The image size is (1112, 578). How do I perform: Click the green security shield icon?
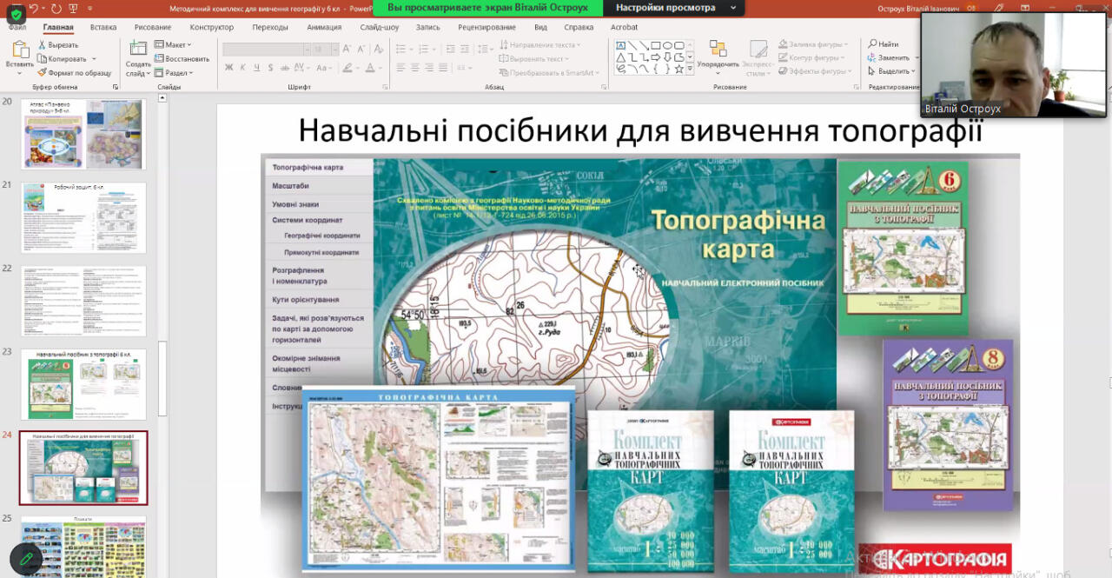[x=15, y=14]
